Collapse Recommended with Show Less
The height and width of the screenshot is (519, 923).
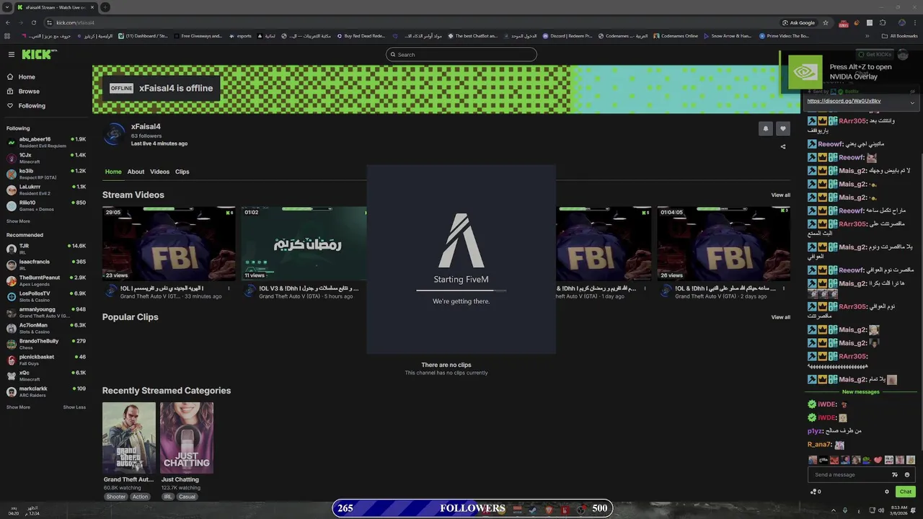pyautogui.click(x=74, y=407)
